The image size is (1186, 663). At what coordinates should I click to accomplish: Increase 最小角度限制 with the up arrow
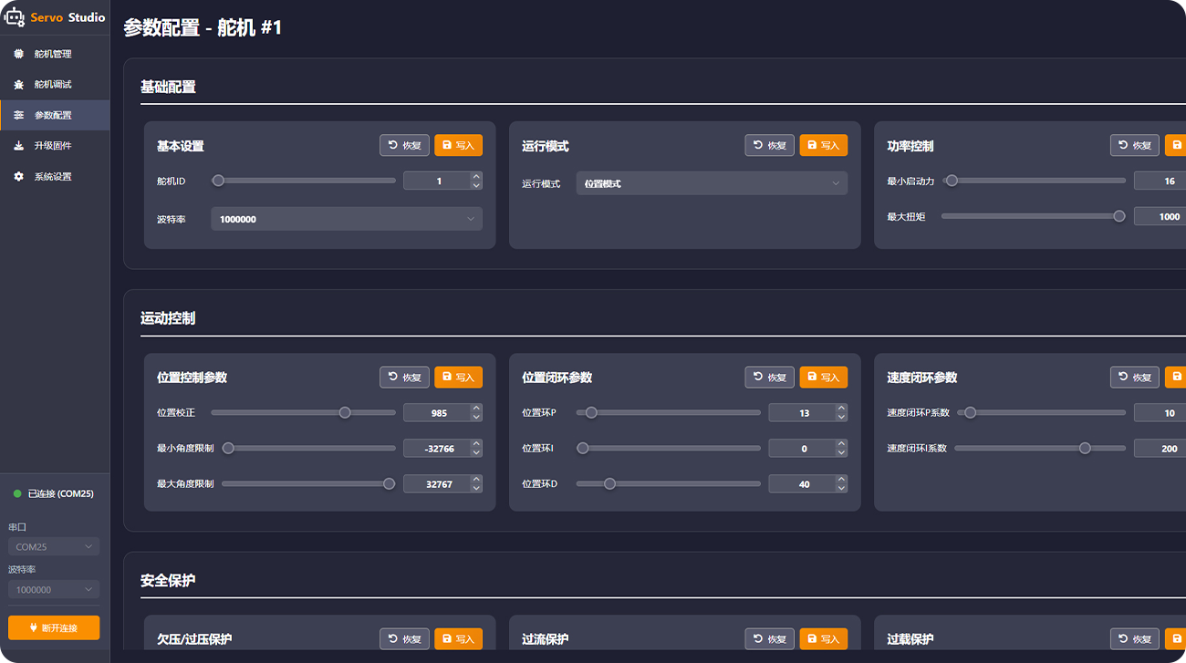click(476, 444)
